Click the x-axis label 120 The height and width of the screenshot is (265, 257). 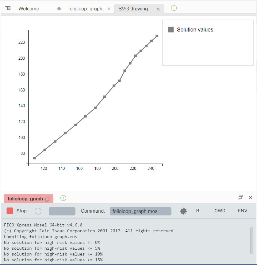click(x=44, y=169)
